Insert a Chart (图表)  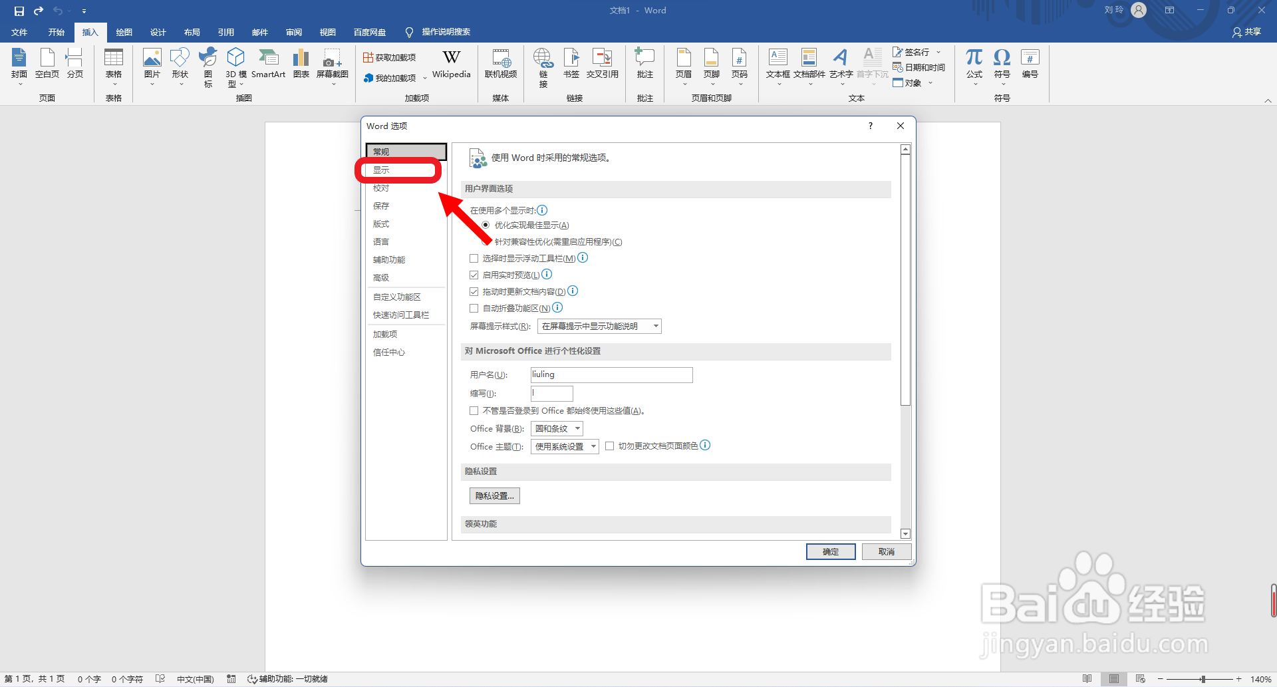(301, 64)
